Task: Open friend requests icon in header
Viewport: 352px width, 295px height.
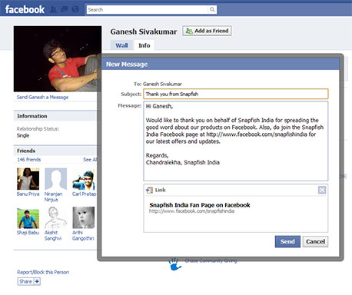Action: pyautogui.click(x=53, y=9)
